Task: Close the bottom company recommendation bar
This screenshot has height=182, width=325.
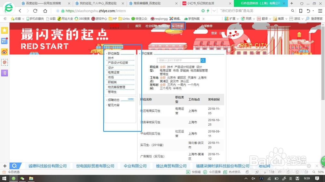Action: coord(317,166)
